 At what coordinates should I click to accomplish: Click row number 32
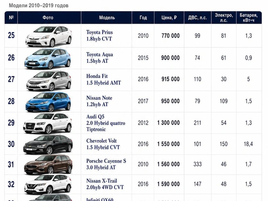[11, 184]
